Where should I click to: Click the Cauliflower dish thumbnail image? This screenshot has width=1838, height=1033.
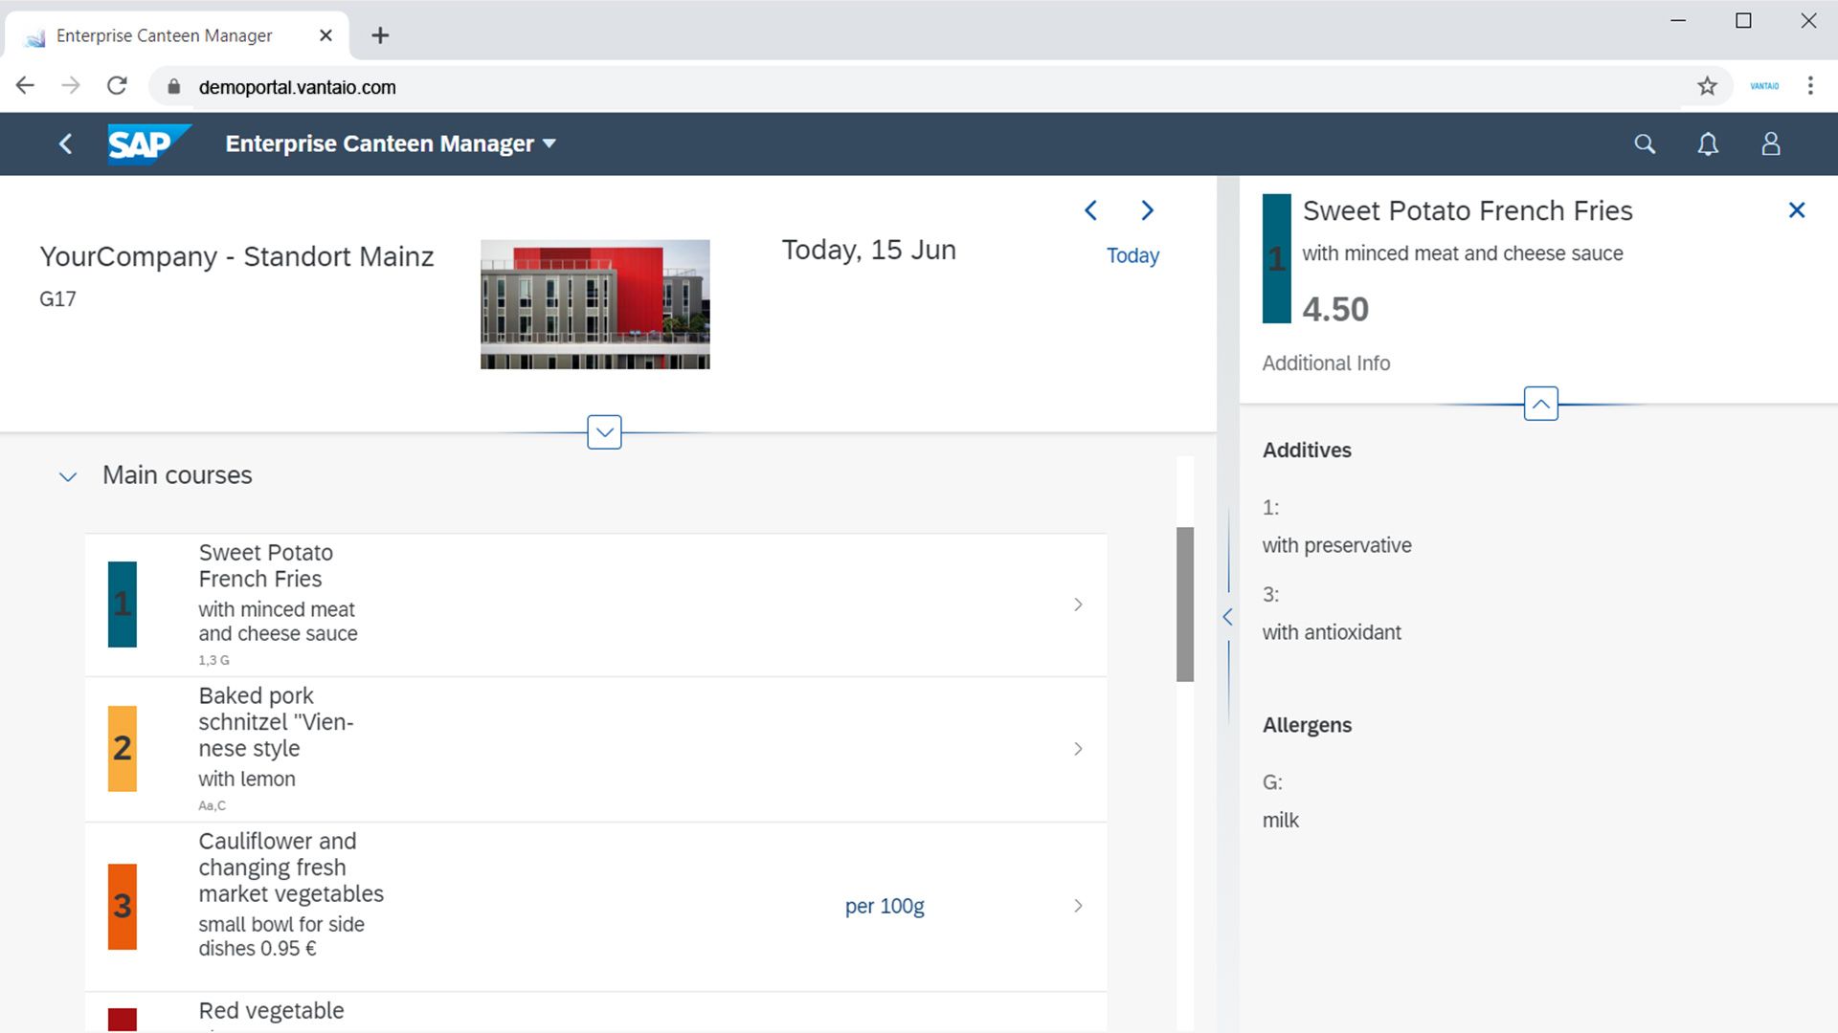click(122, 906)
